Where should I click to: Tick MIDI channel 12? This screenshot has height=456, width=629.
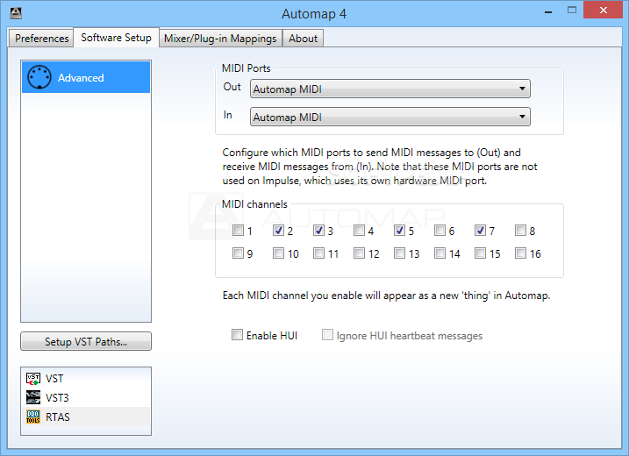point(359,253)
